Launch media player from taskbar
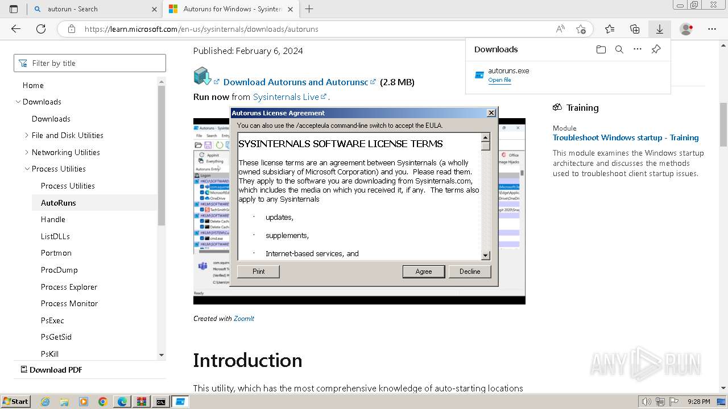 coord(84,402)
